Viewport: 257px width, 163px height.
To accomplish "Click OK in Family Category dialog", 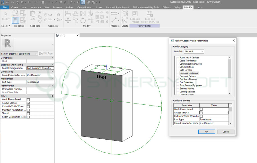I will tap(206, 132).
